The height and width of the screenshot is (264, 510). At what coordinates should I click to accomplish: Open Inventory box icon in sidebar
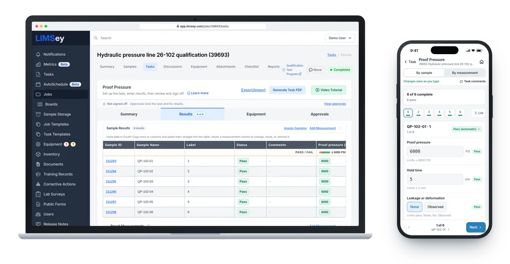click(38, 154)
